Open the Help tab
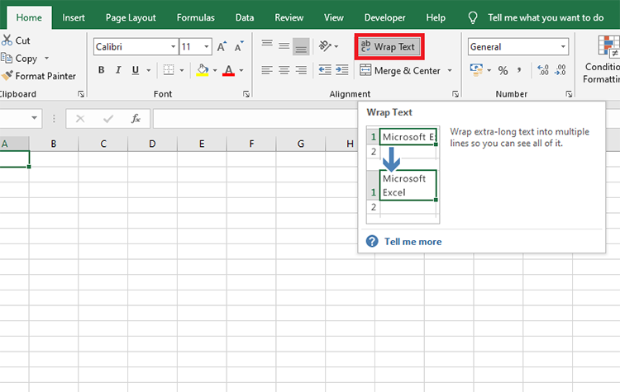This screenshot has height=392, width=620. [x=436, y=18]
